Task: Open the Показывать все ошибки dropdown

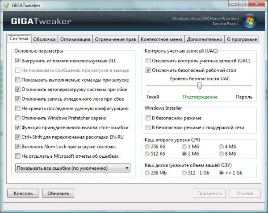Action: click(x=73, y=168)
